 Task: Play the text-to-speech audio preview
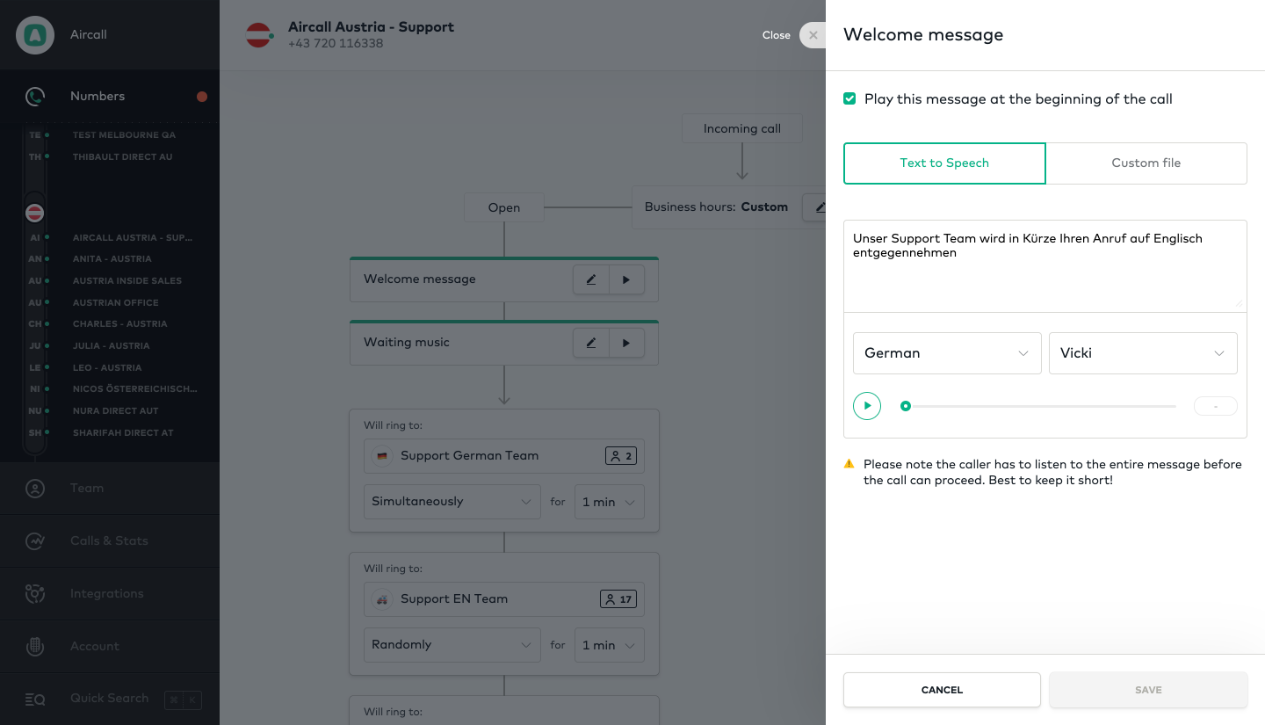click(867, 406)
